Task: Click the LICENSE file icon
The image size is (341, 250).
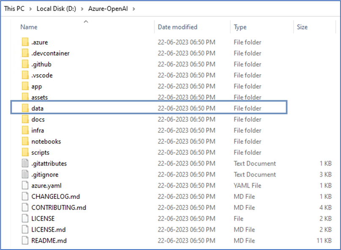Action: pyautogui.click(x=25, y=218)
